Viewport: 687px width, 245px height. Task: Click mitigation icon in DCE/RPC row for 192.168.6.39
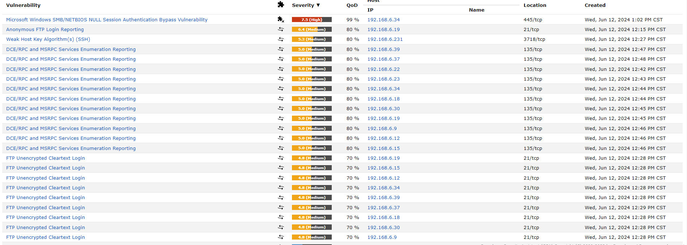coord(280,49)
